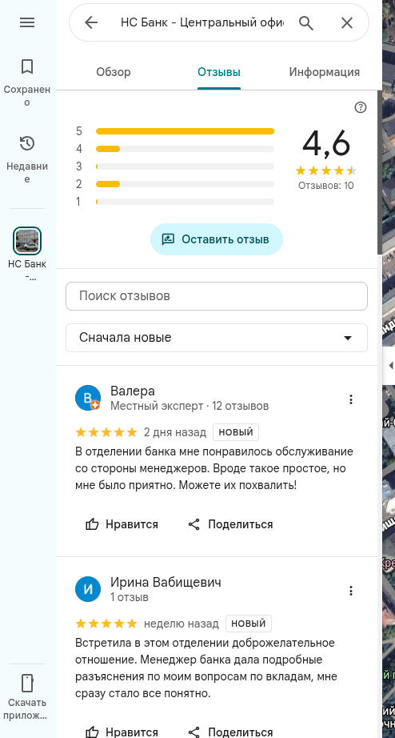Open Ирина Вабищевич's profile avatar
The image size is (395, 738).
pos(88,589)
